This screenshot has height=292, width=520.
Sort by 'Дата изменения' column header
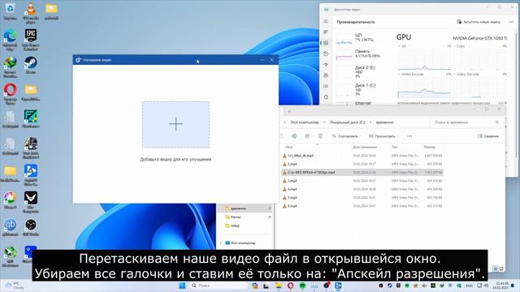365,147
